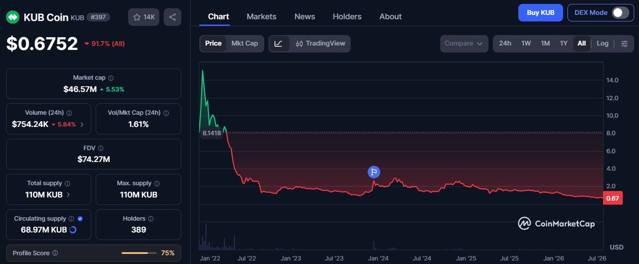Toggle Log scale on chart

pos(602,44)
